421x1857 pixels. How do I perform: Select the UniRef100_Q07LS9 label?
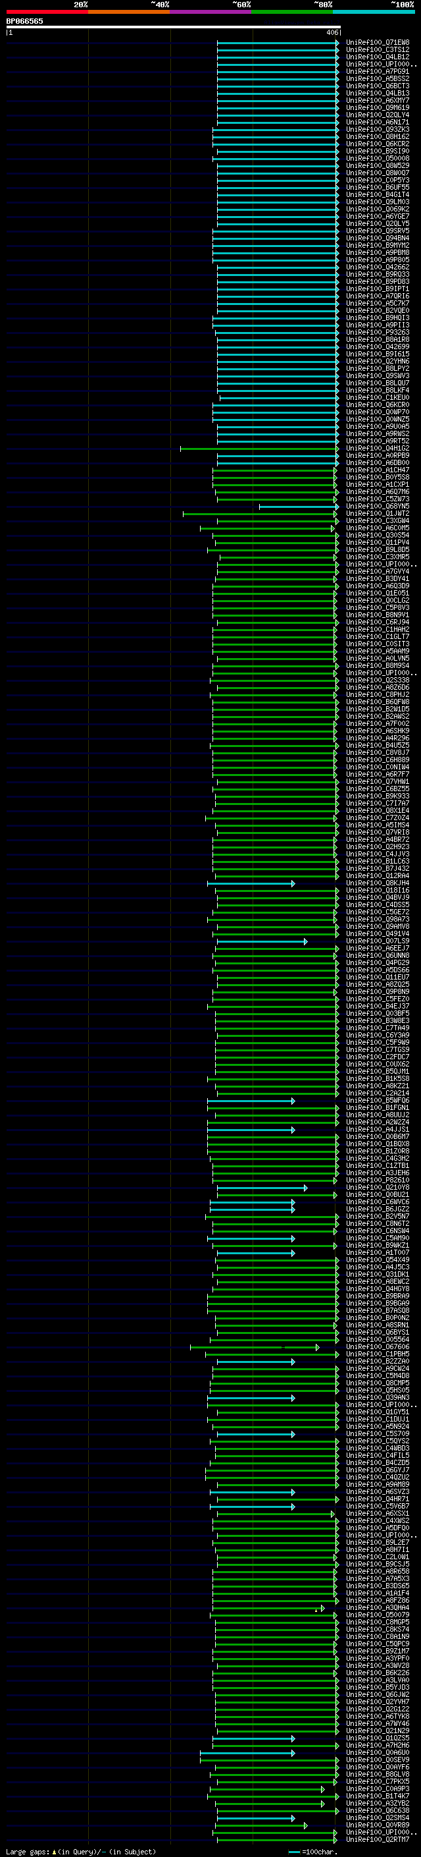[378, 941]
